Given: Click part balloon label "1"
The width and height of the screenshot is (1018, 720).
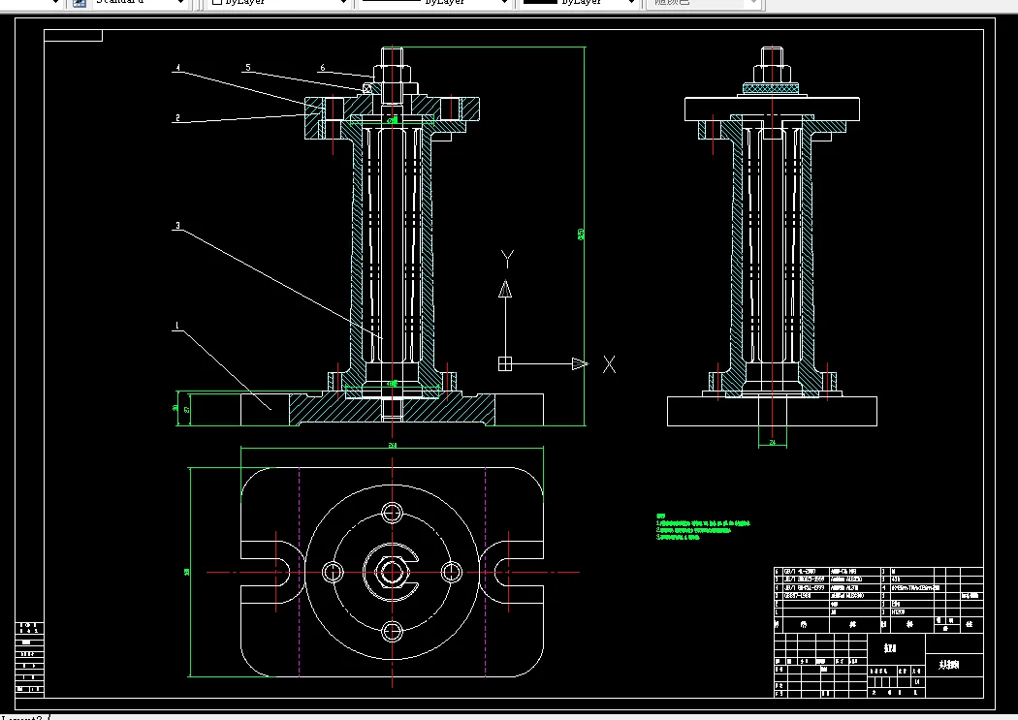Looking at the screenshot, I should tap(176, 326).
